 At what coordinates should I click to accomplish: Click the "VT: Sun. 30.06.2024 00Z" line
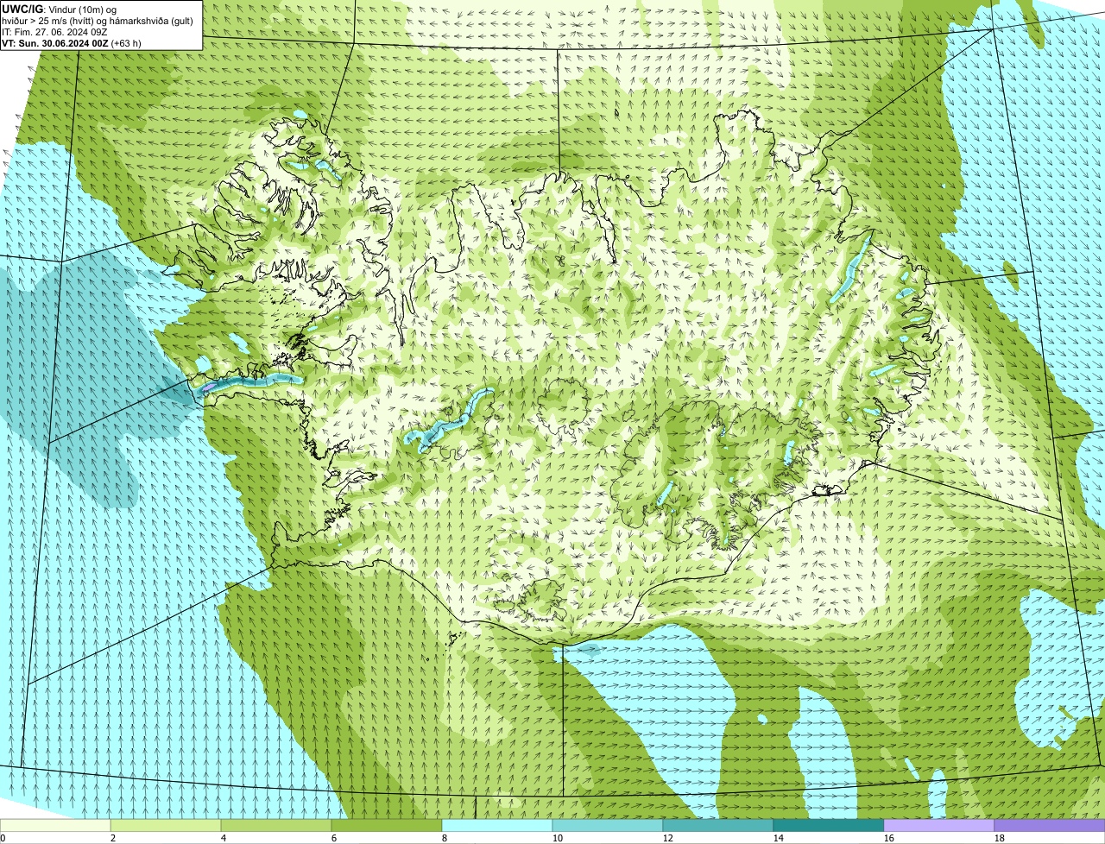tap(55, 42)
